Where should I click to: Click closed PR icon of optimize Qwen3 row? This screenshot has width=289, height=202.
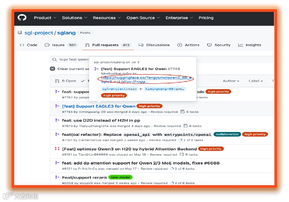57,148
